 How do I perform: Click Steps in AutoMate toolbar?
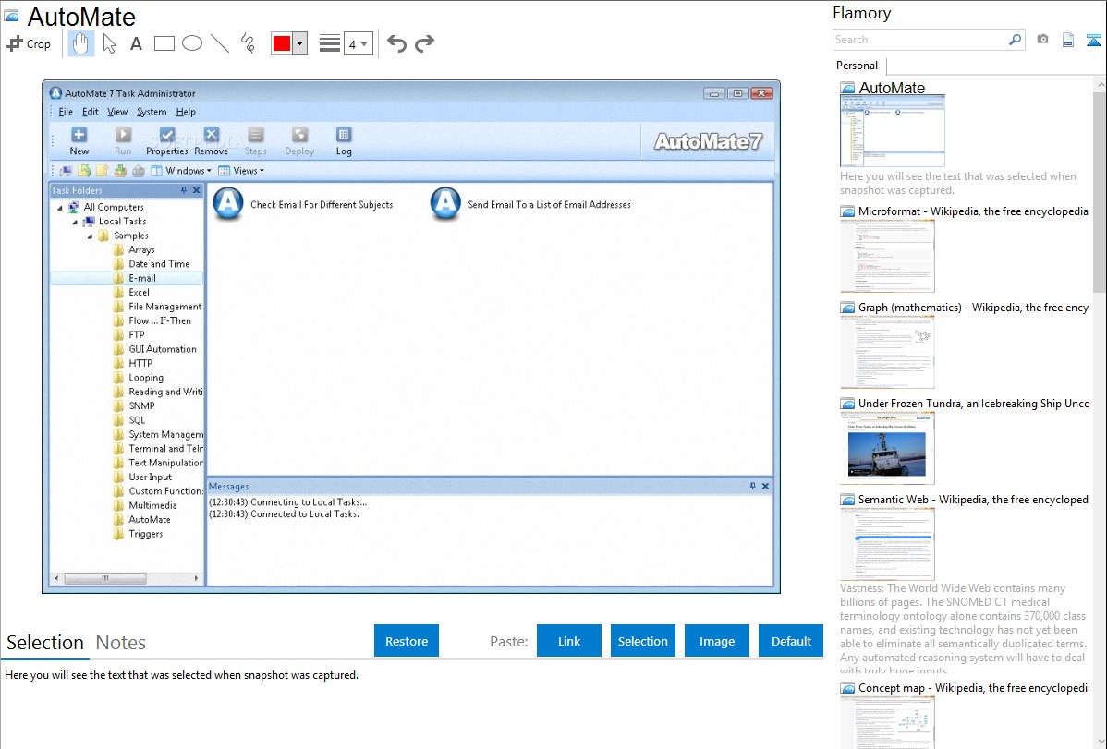tap(256, 141)
